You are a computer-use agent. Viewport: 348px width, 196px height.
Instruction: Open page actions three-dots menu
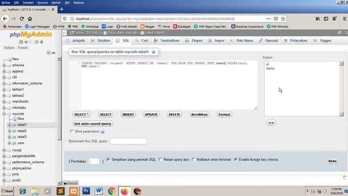[x=269, y=19]
